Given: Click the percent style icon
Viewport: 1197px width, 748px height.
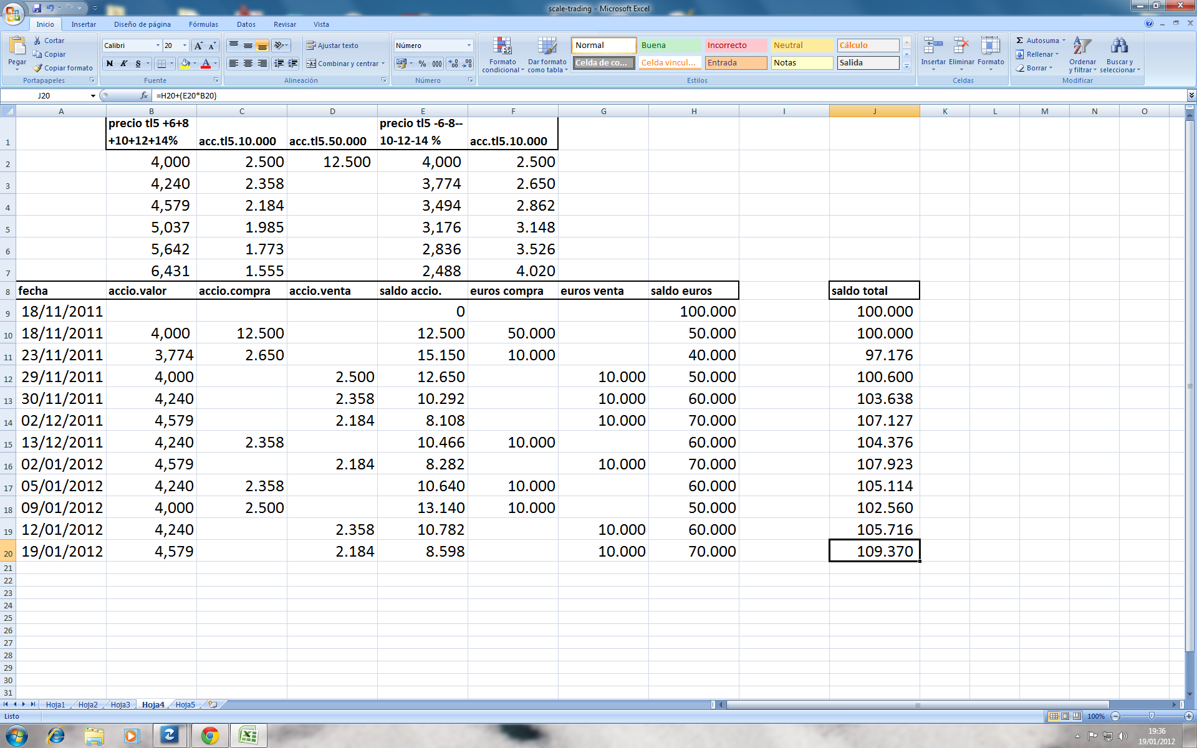Looking at the screenshot, I should 422,64.
